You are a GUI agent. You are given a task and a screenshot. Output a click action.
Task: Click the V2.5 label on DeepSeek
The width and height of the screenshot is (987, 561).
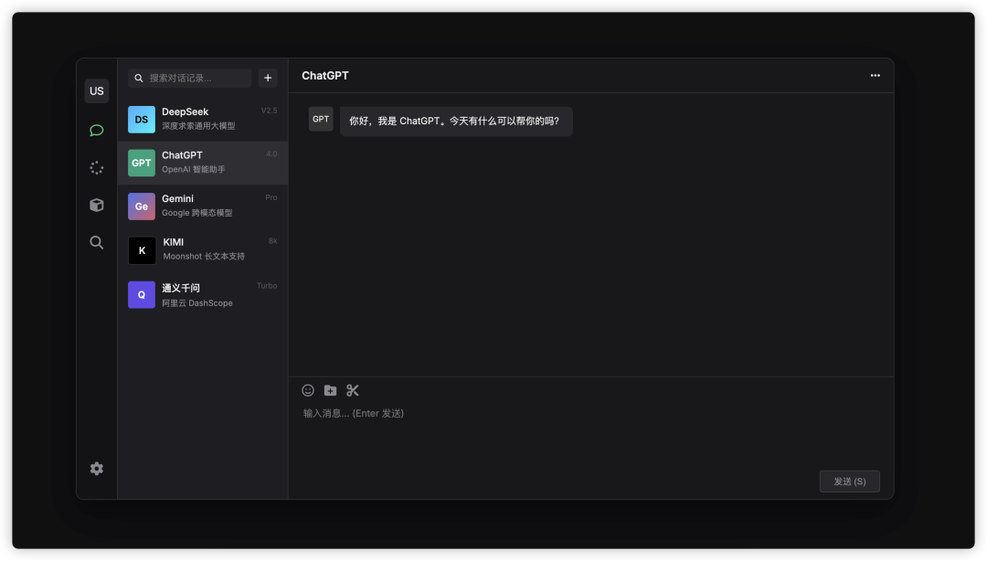pos(269,111)
